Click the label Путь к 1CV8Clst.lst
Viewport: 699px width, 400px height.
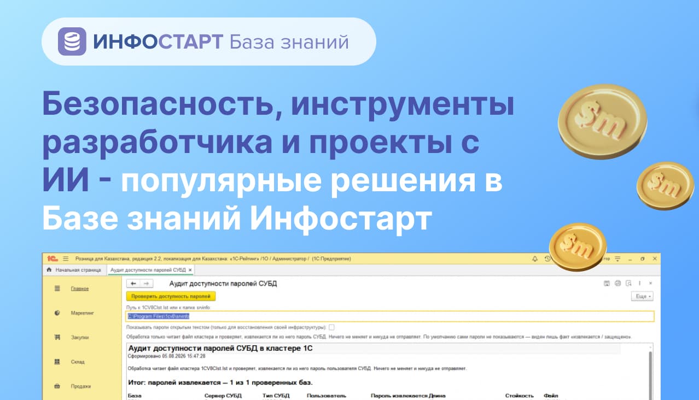pos(168,308)
